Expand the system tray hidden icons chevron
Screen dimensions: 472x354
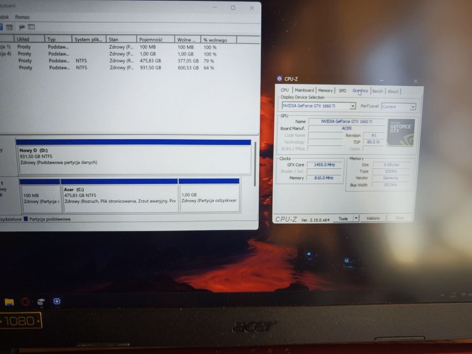point(442,295)
